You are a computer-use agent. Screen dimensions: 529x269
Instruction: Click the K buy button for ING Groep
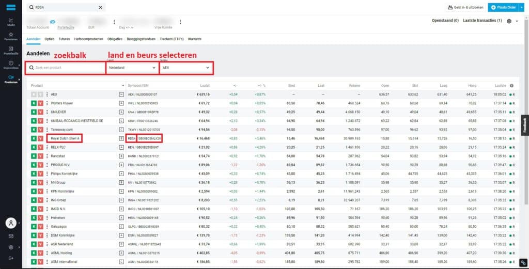coord(34,200)
